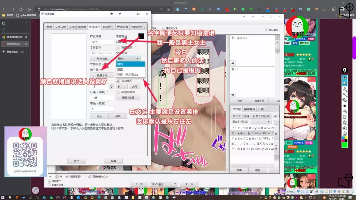
Task: Click the 'V' button beside the text box
Action: click(277, 37)
